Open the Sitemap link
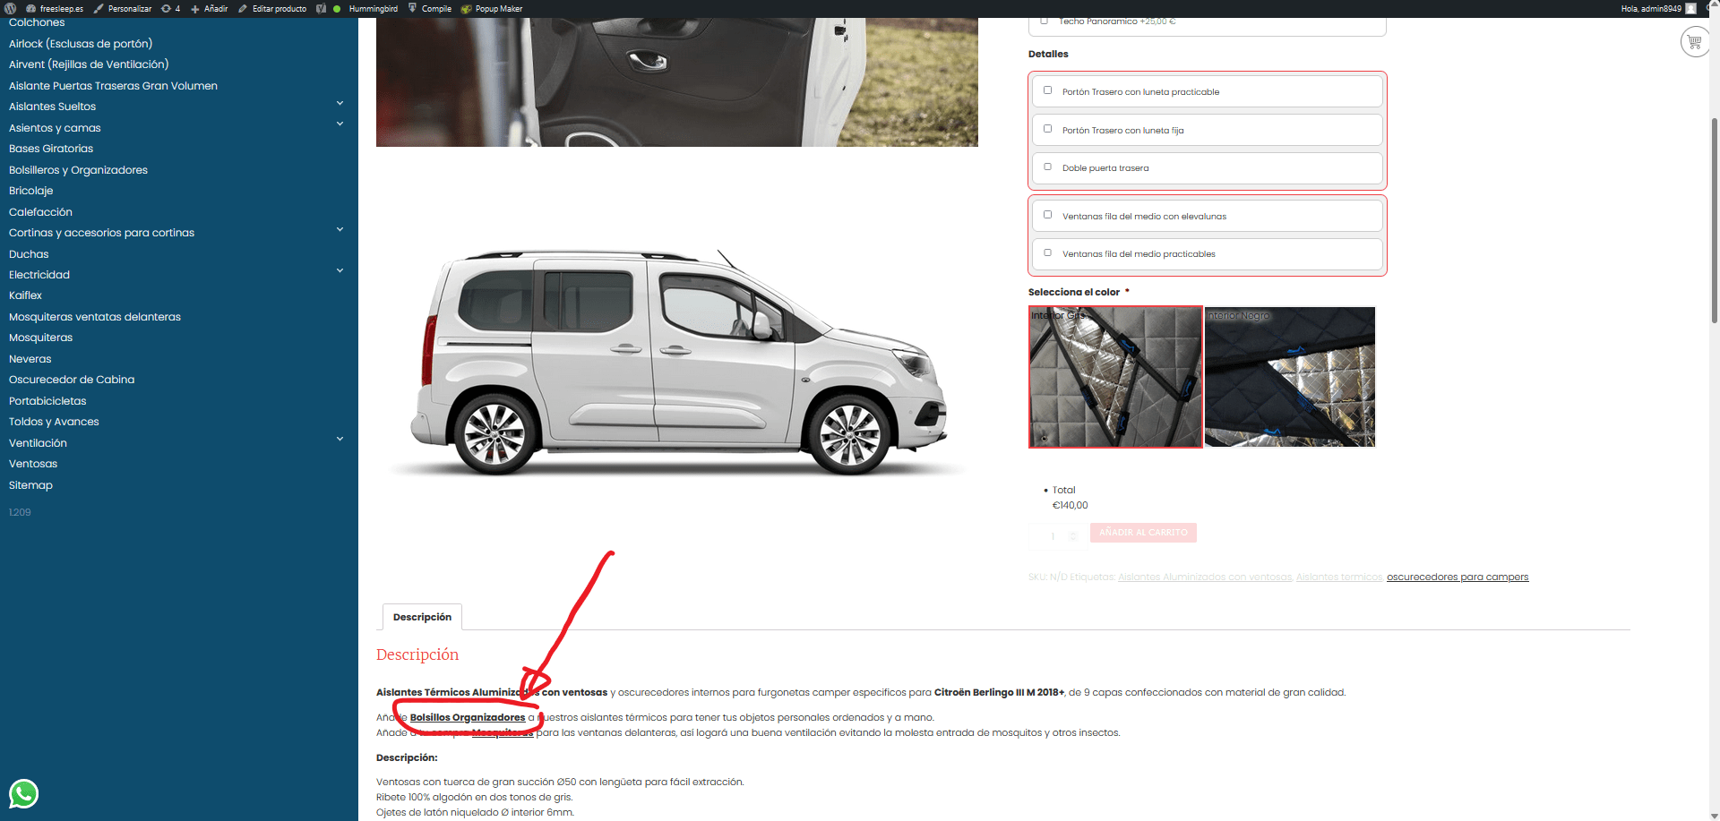Screen dimensions: 1720x821 click(x=30, y=485)
